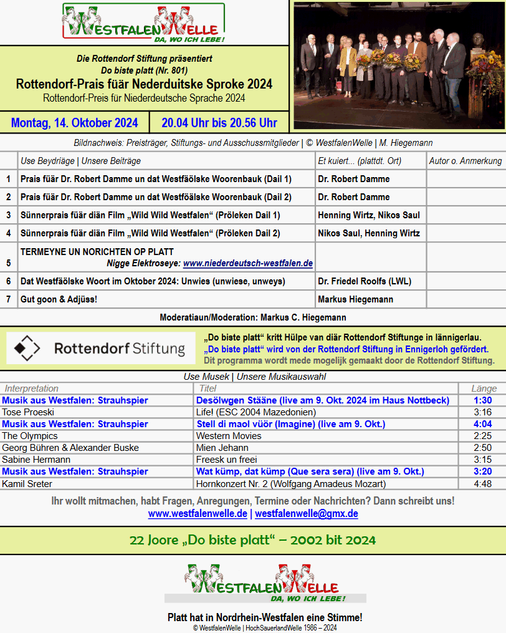Click the Dutch line 'Dit programma wordt mede mogelijk gemaakt'
506x633 pixels.
pyautogui.click(x=349, y=360)
